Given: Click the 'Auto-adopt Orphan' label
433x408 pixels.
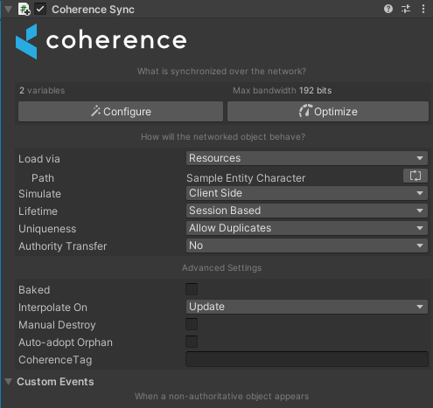Looking at the screenshot, I should coord(66,342).
